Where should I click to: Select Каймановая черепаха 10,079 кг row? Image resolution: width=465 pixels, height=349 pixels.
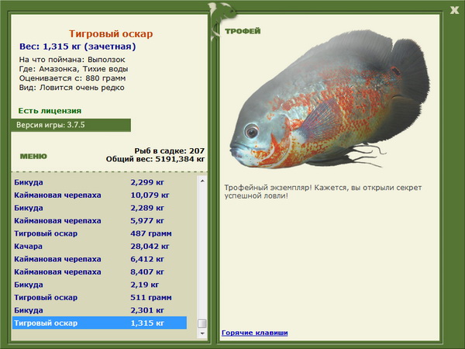(x=100, y=195)
